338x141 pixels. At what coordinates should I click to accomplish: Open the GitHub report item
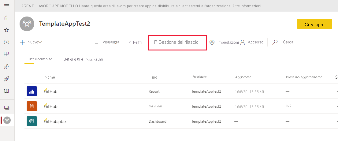pyautogui.click(x=51, y=91)
